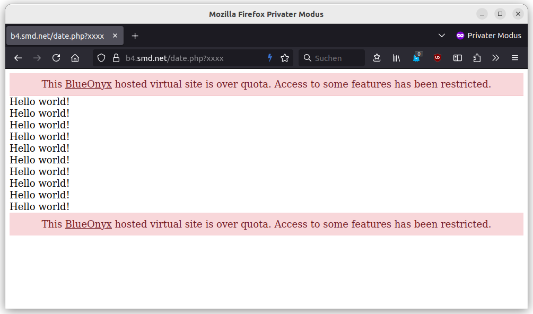533x314 pixels.
Task: Expand the list all tabs dropdown arrow
Action: [x=442, y=36]
